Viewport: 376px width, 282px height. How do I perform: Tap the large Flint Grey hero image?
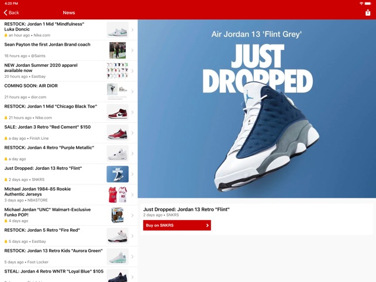(x=257, y=109)
